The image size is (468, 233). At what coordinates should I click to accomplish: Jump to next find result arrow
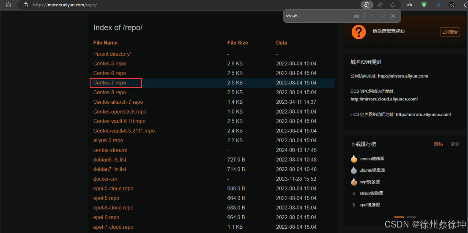click(383, 16)
